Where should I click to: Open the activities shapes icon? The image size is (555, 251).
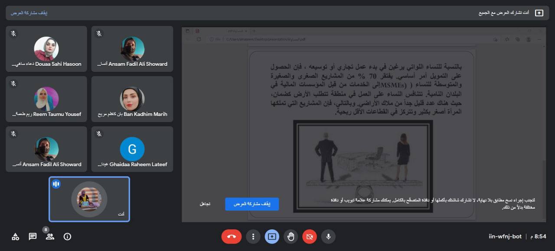click(x=15, y=236)
